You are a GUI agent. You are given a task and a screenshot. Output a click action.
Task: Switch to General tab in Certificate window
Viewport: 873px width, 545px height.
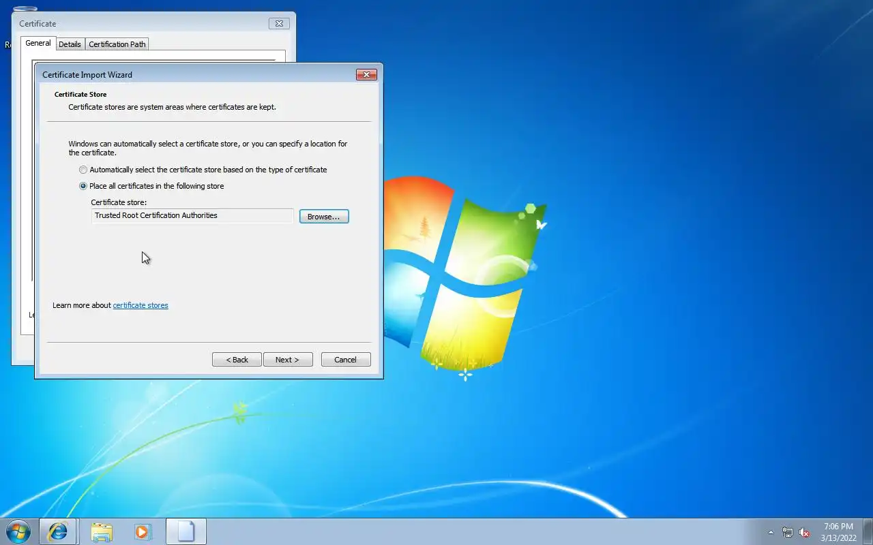(38, 43)
